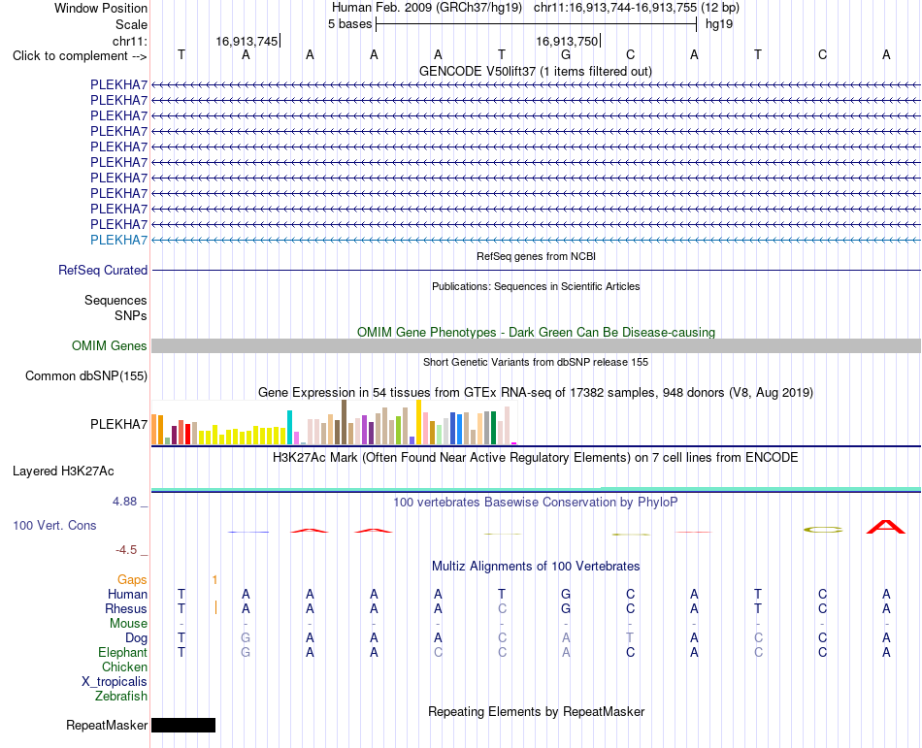
Task: Click the Rhesus species row label
Action: pos(126,609)
